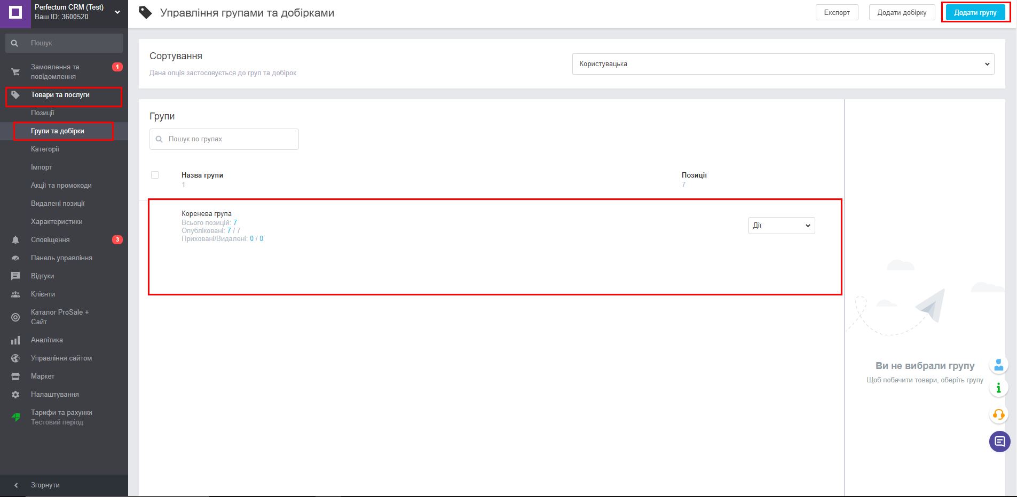This screenshot has width=1017, height=497.
Task: Go to Акції та промокоди menu item
Action: [61, 186]
